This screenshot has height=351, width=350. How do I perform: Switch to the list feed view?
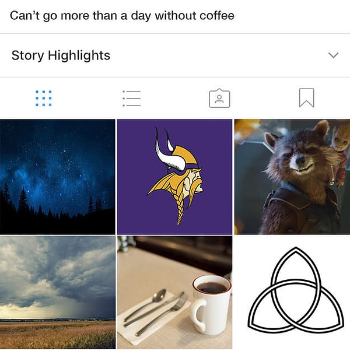(131, 99)
